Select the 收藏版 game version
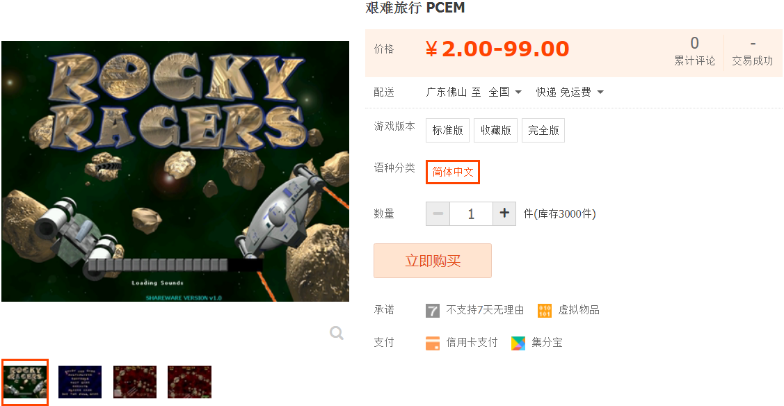This screenshot has height=406, width=784. [495, 130]
